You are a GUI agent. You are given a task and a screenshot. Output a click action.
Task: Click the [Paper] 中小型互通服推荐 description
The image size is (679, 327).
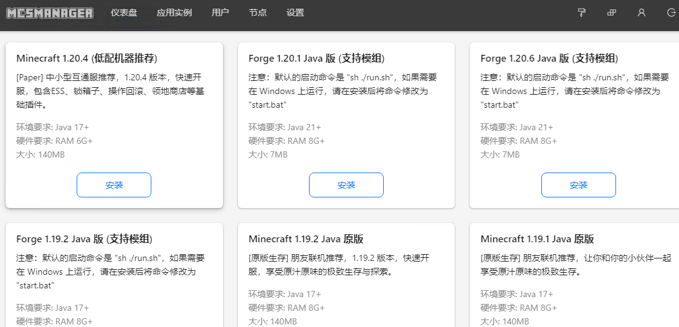click(x=109, y=92)
